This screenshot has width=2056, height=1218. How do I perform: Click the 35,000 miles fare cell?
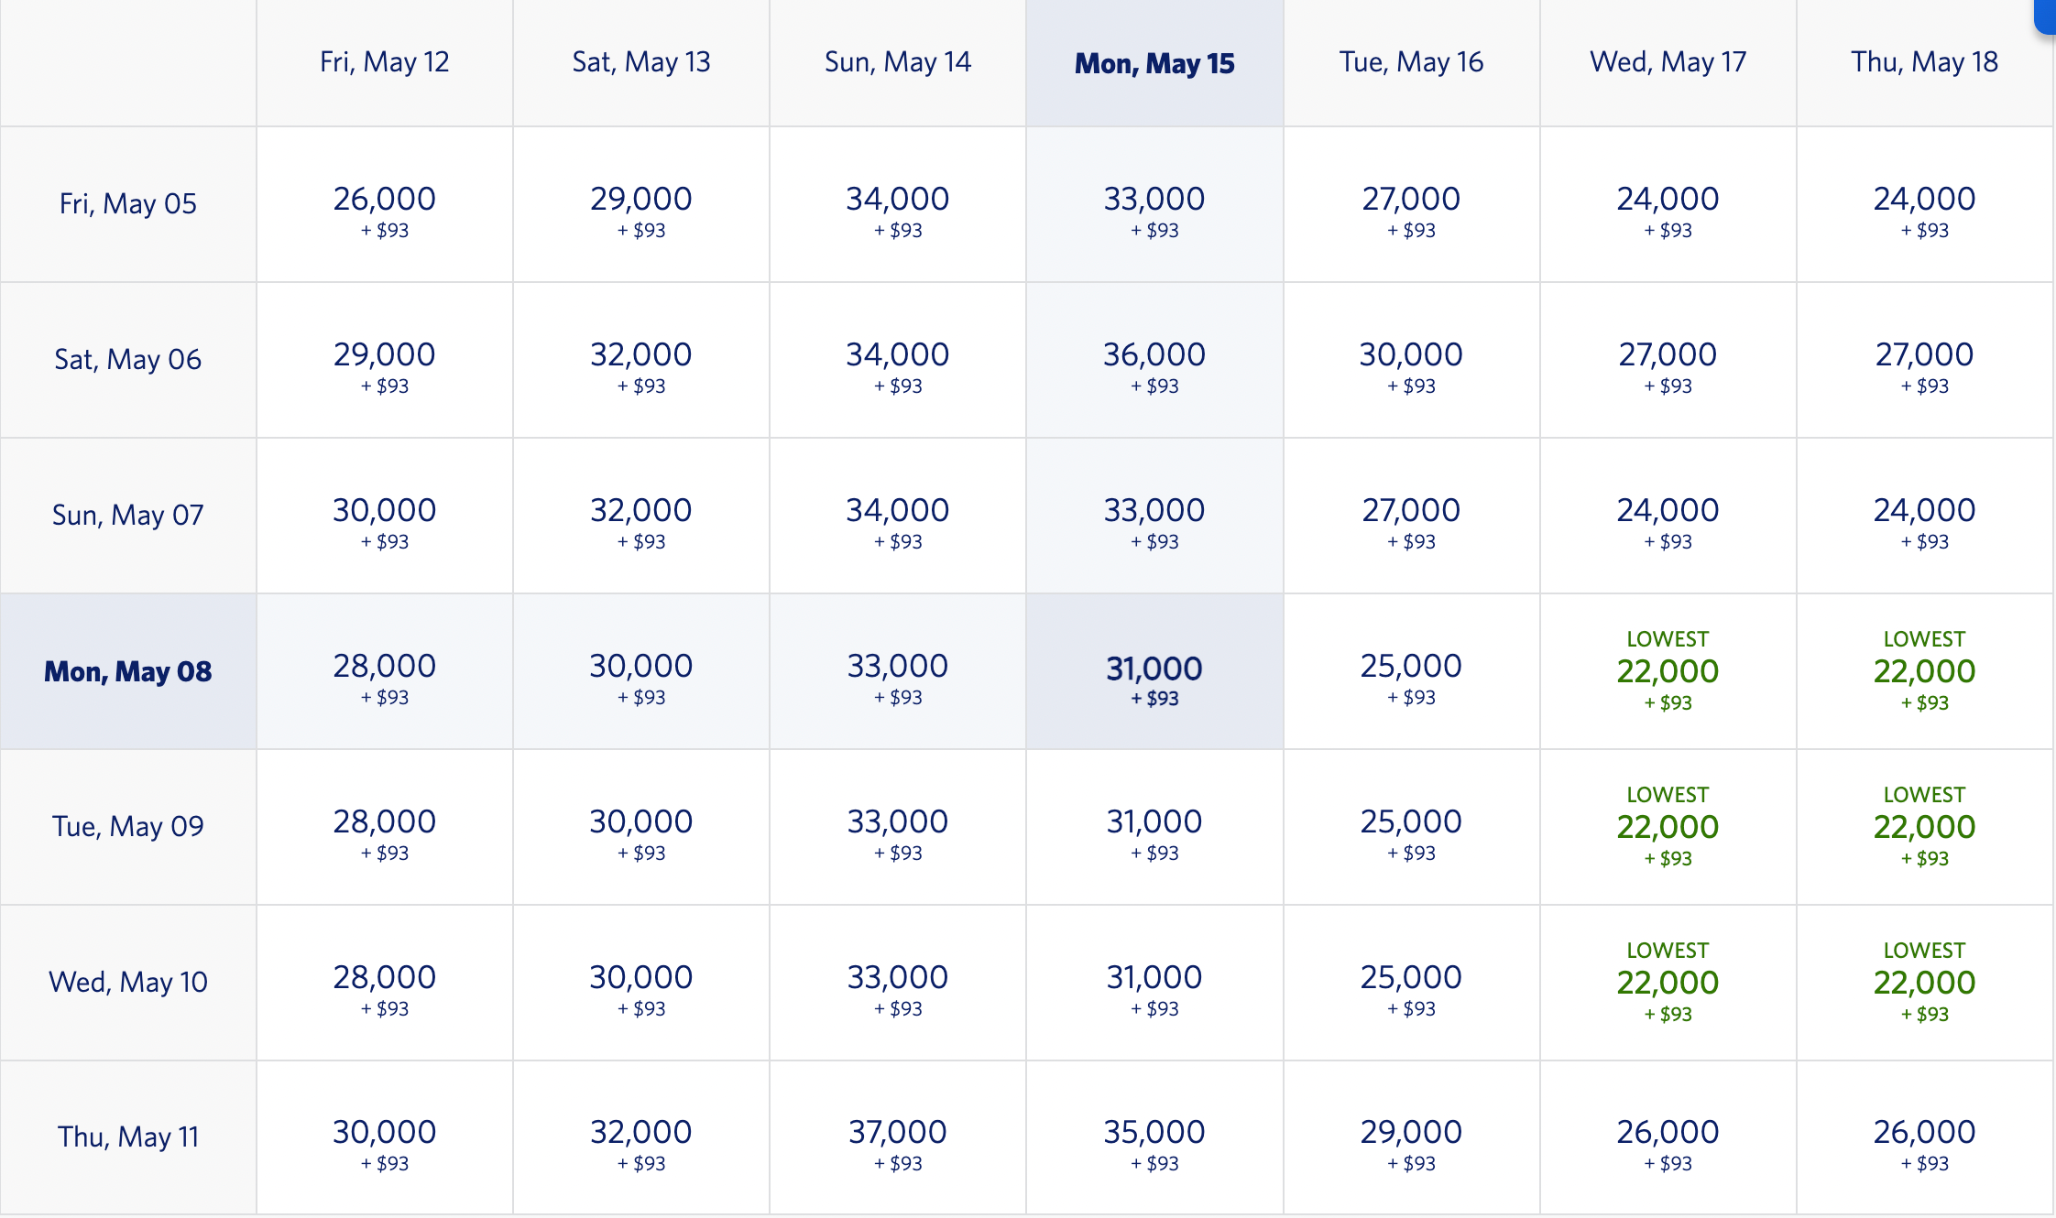click(x=1154, y=1138)
